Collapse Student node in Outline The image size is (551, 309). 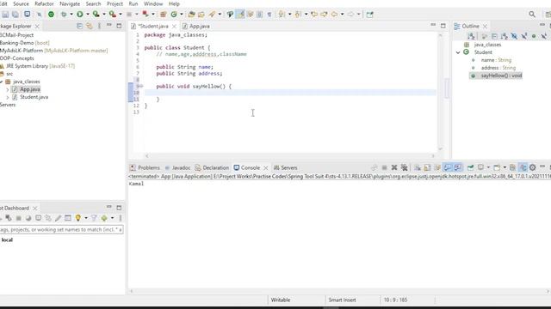[458, 52]
